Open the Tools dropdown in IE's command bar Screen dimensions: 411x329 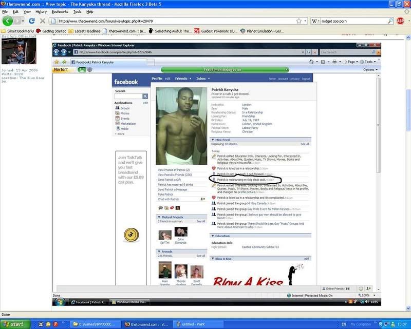click(368, 62)
